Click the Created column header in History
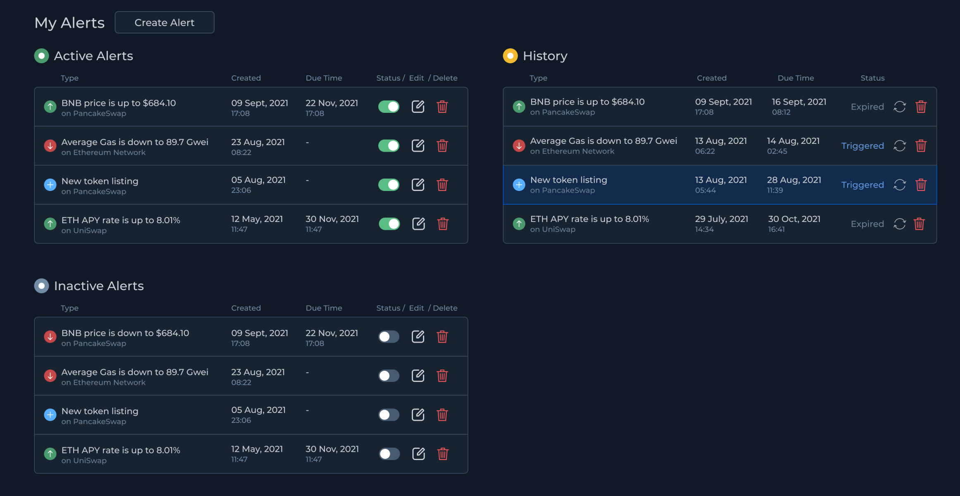This screenshot has width=960, height=496. [x=712, y=78]
